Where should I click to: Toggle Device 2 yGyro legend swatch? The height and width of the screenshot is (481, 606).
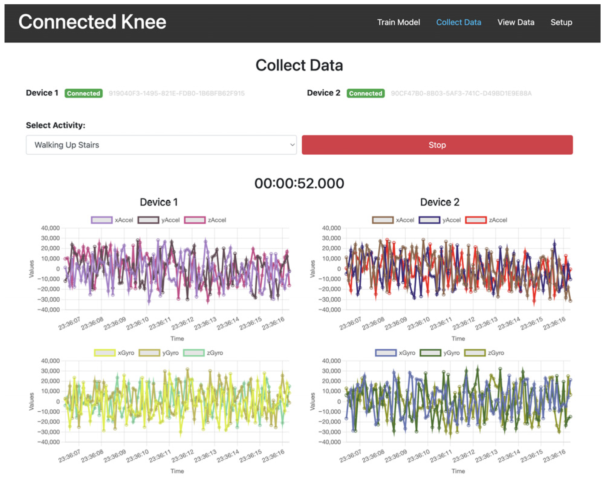tap(430, 353)
